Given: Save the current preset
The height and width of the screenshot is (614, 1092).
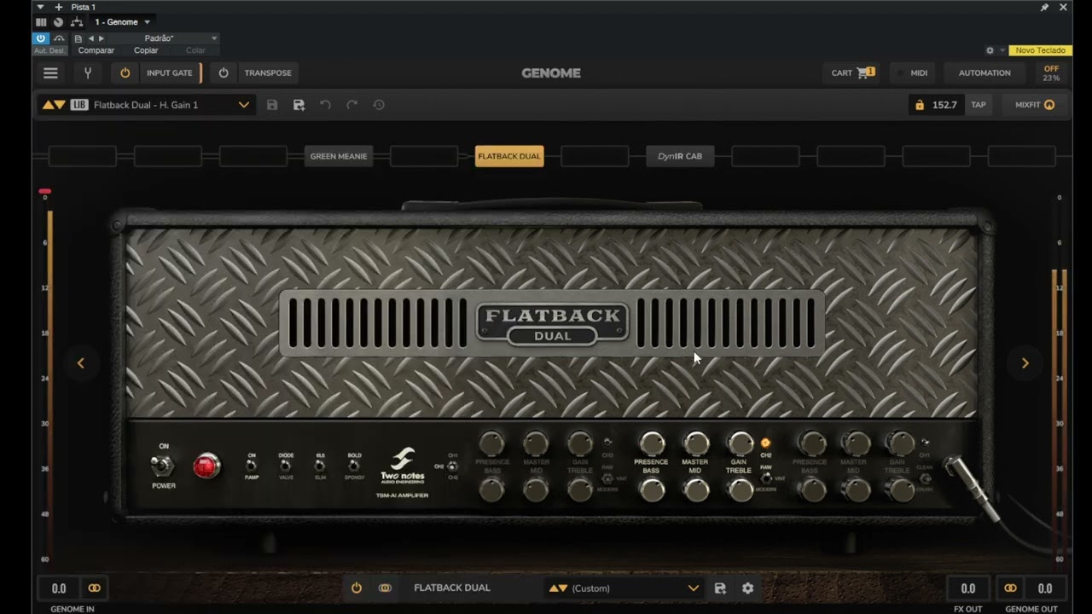Looking at the screenshot, I should [x=272, y=105].
